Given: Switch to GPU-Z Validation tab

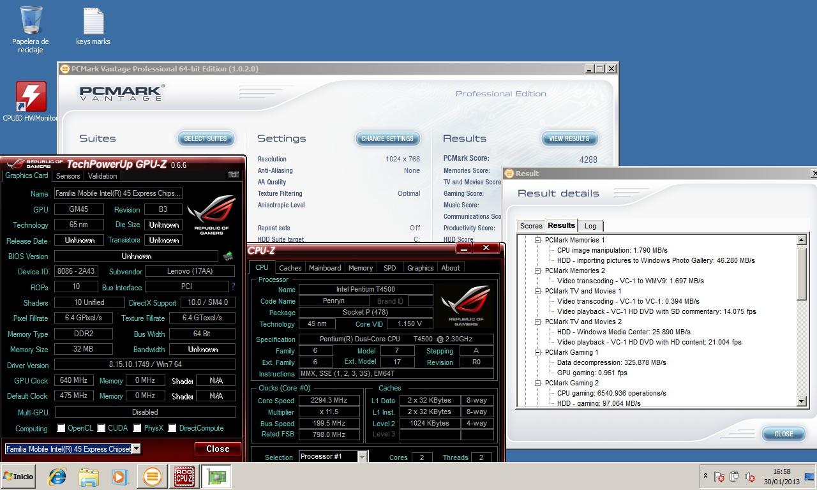Looking at the screenshot, I should pos(102,176).
